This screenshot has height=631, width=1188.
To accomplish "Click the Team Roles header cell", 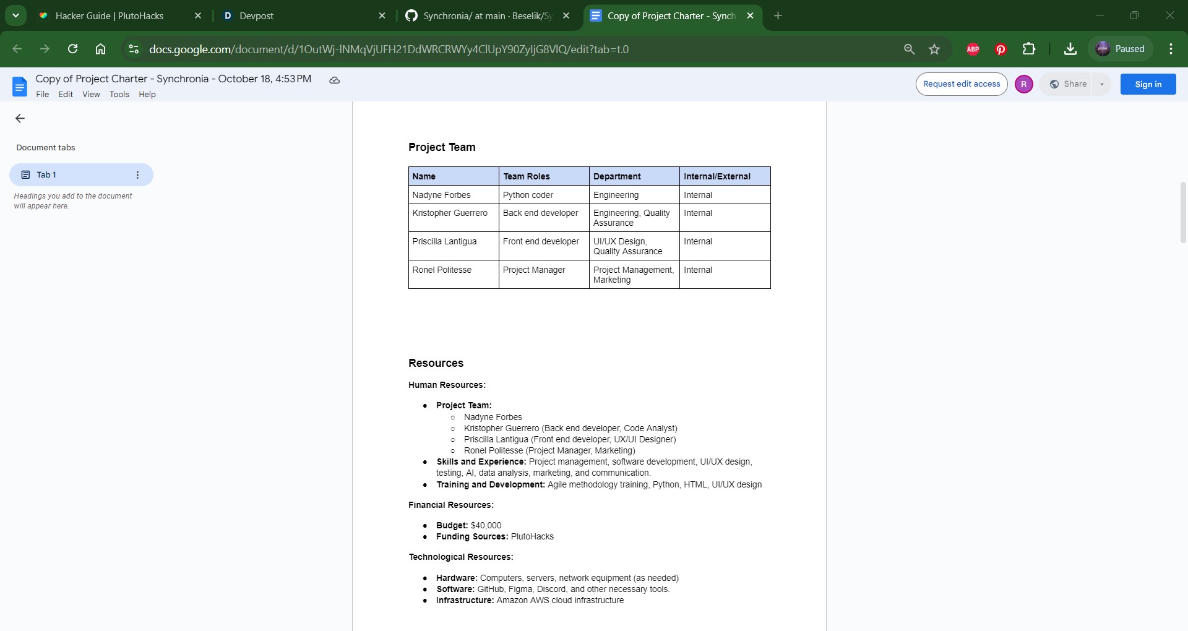I will (544, 176).
